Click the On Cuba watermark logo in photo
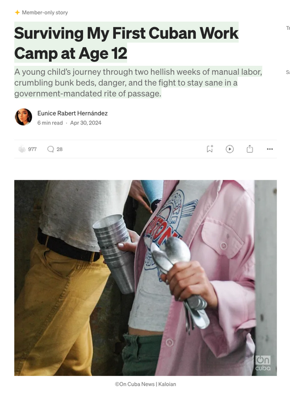 [262, 363]
